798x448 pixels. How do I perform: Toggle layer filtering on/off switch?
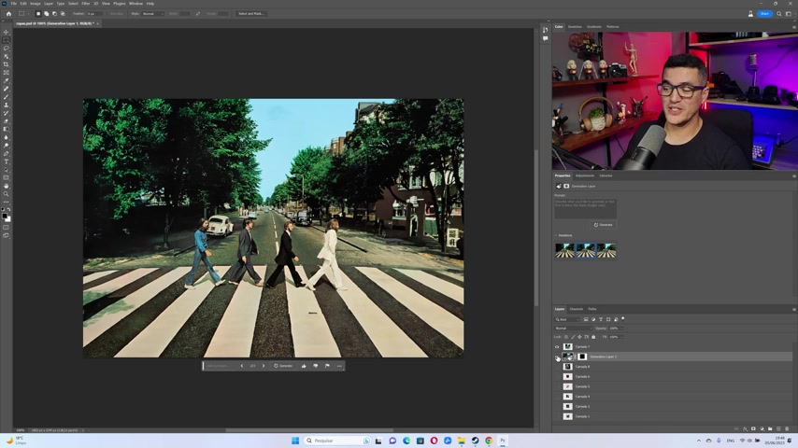click(x=623, y=319)
